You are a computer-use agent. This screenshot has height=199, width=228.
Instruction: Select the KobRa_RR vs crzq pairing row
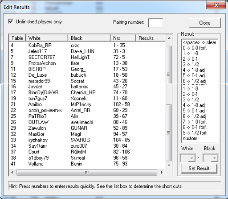pyautogui.click(x=87, y=46)
